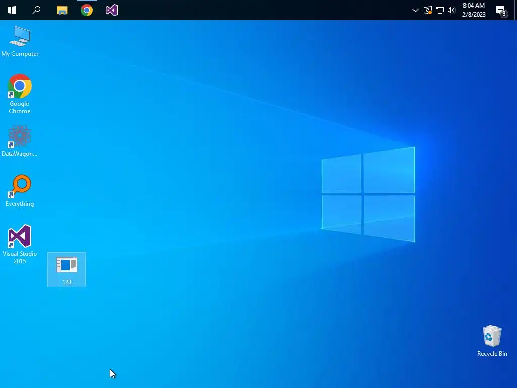Select the DataWagon desktop shortcut
The height and width of the screenshot is (388, 517).
pos(20,141)
